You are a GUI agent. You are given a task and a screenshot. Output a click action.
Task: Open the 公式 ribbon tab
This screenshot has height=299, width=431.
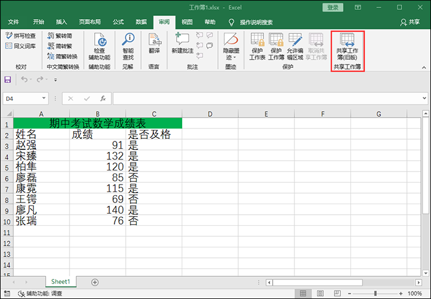tap(118, 22)
